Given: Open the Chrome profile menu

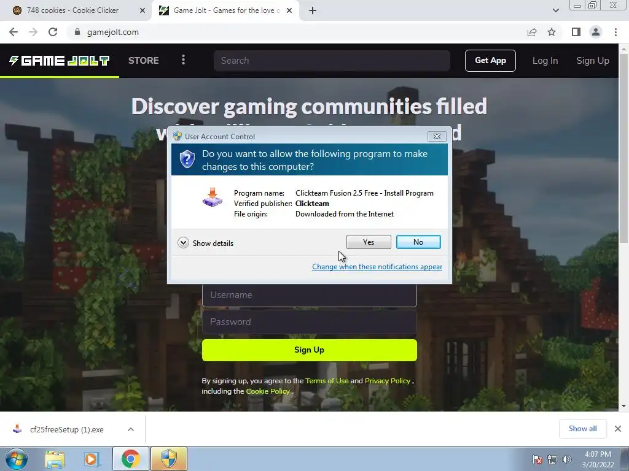Looking at the screenshot, I should point(596,32).
